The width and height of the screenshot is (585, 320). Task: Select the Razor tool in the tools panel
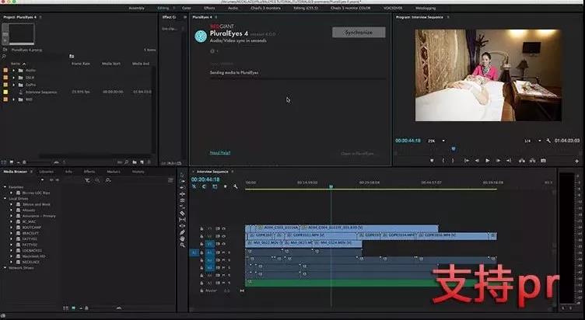(182, 213)
